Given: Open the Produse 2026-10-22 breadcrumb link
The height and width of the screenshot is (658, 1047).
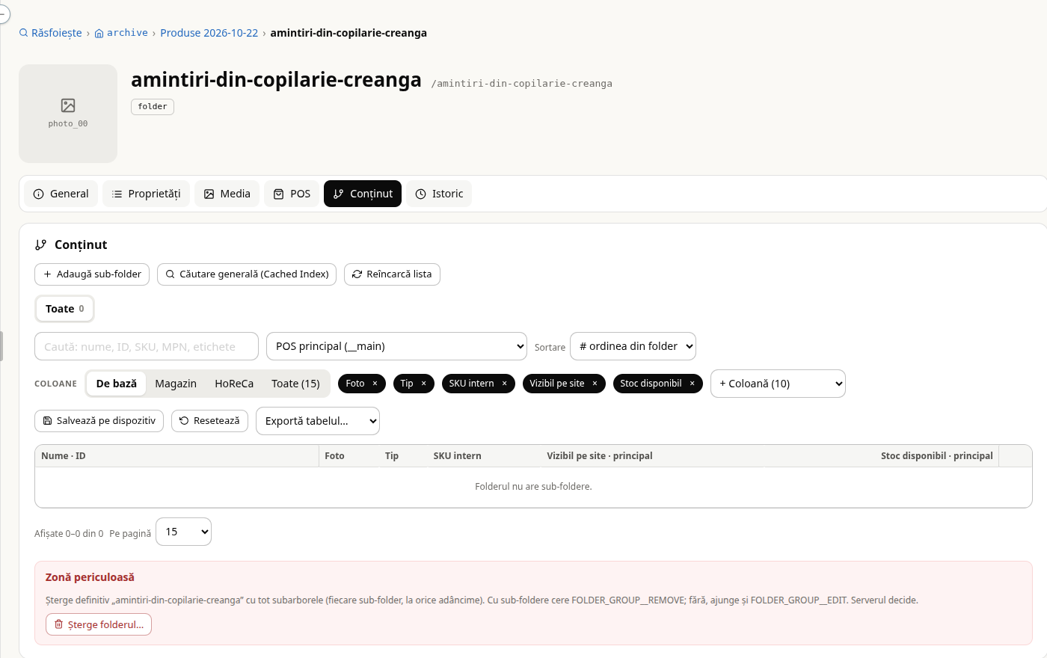Looking at the screenshot, I should (209, 33).
